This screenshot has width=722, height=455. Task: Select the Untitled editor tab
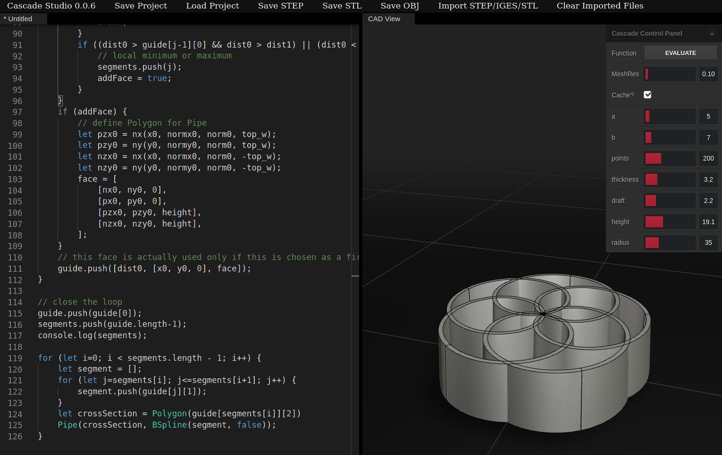23,19
